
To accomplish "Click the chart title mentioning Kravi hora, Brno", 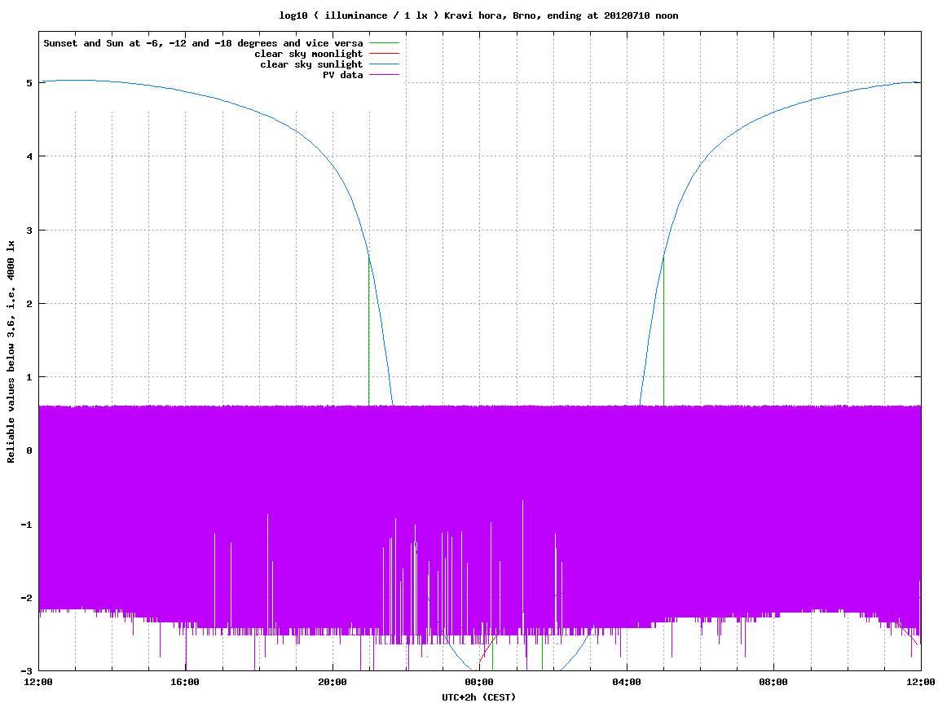I will (x=478, y=15).
